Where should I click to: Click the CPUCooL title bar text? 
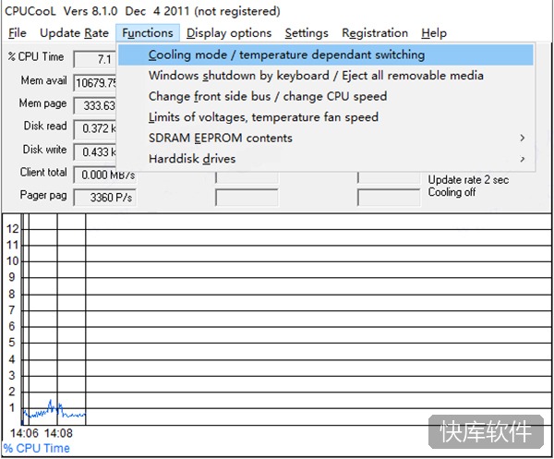142,11
